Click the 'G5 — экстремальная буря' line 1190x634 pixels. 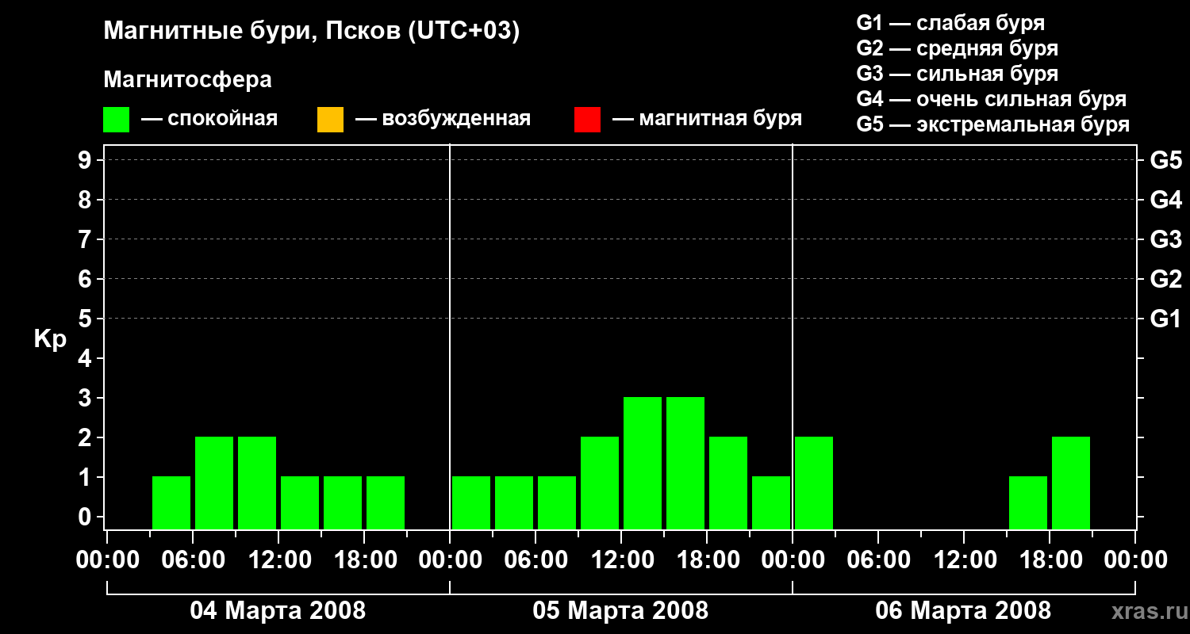[993, 125]
